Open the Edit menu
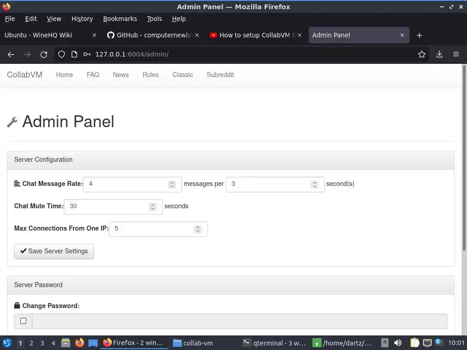The height and width of the screenshot is (350, 467). (31, 19)
